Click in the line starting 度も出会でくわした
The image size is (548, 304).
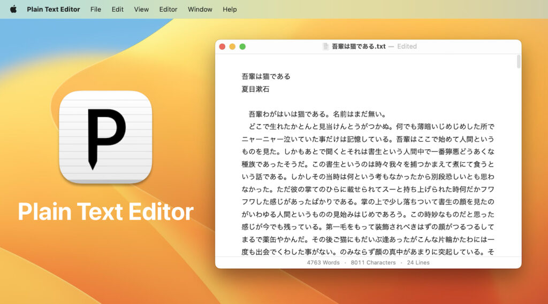(368, 252)
